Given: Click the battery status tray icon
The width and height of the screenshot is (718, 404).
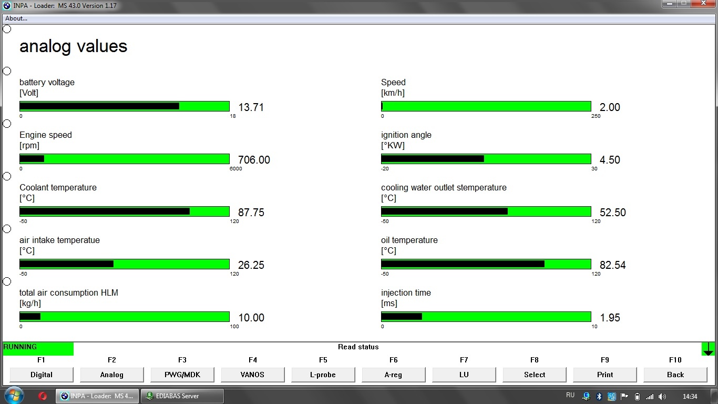Looking at the screenshot, I should [637, 396].
